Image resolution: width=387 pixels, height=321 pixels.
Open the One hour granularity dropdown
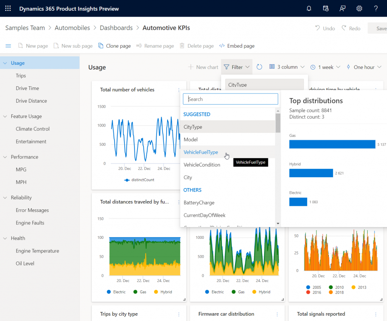364,67
